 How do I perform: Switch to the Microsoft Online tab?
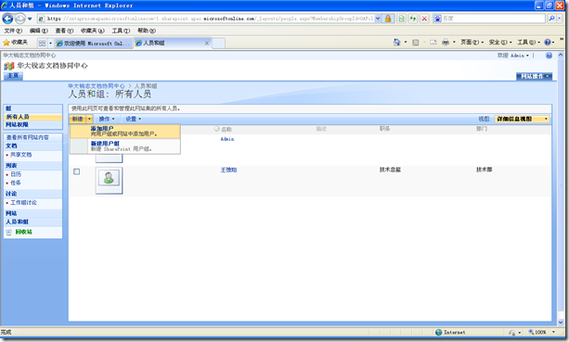tap(93, 44)
